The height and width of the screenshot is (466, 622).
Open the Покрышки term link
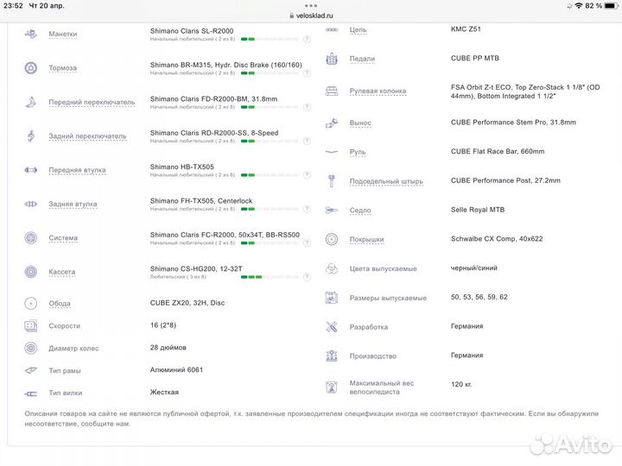(x=366, y=240)
